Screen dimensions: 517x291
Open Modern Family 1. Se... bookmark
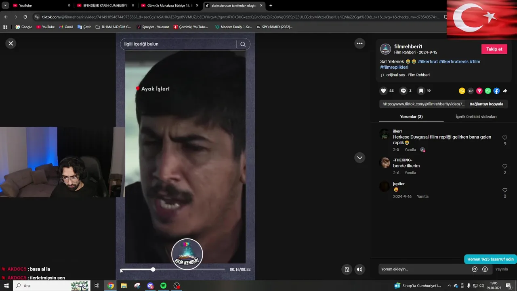(x=233, y=27)
